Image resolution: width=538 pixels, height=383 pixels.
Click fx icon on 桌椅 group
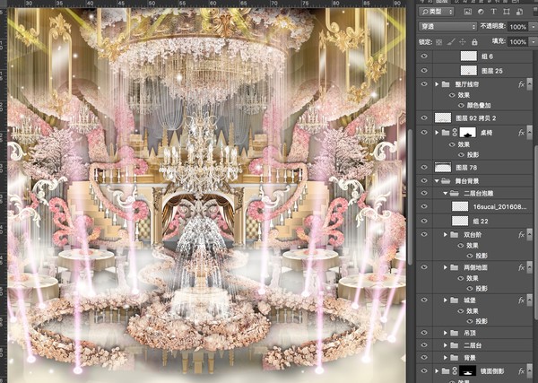pyautogui.click(x=522, y=133)
